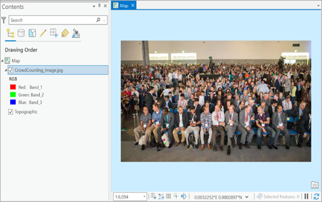Collapse the Map tree node
Screen dimensions: 322x202
(2, 61)
